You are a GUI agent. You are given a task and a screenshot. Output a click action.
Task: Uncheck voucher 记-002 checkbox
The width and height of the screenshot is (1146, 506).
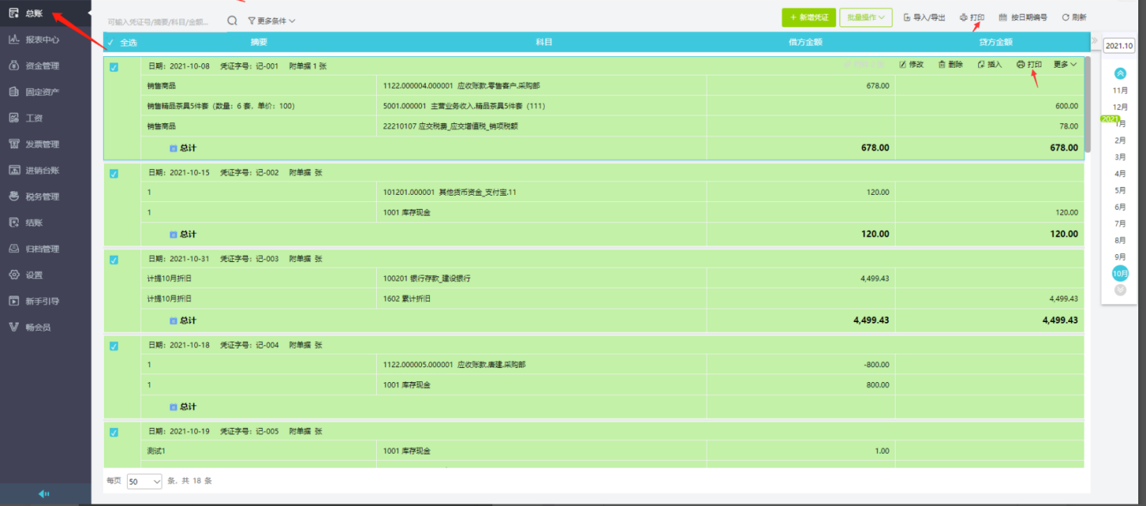coord(114,174)
